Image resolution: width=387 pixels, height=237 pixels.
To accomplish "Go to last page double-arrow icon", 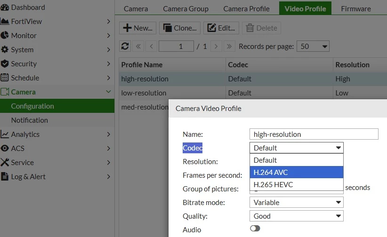I will pyautogui.click(x=229, y=46).
